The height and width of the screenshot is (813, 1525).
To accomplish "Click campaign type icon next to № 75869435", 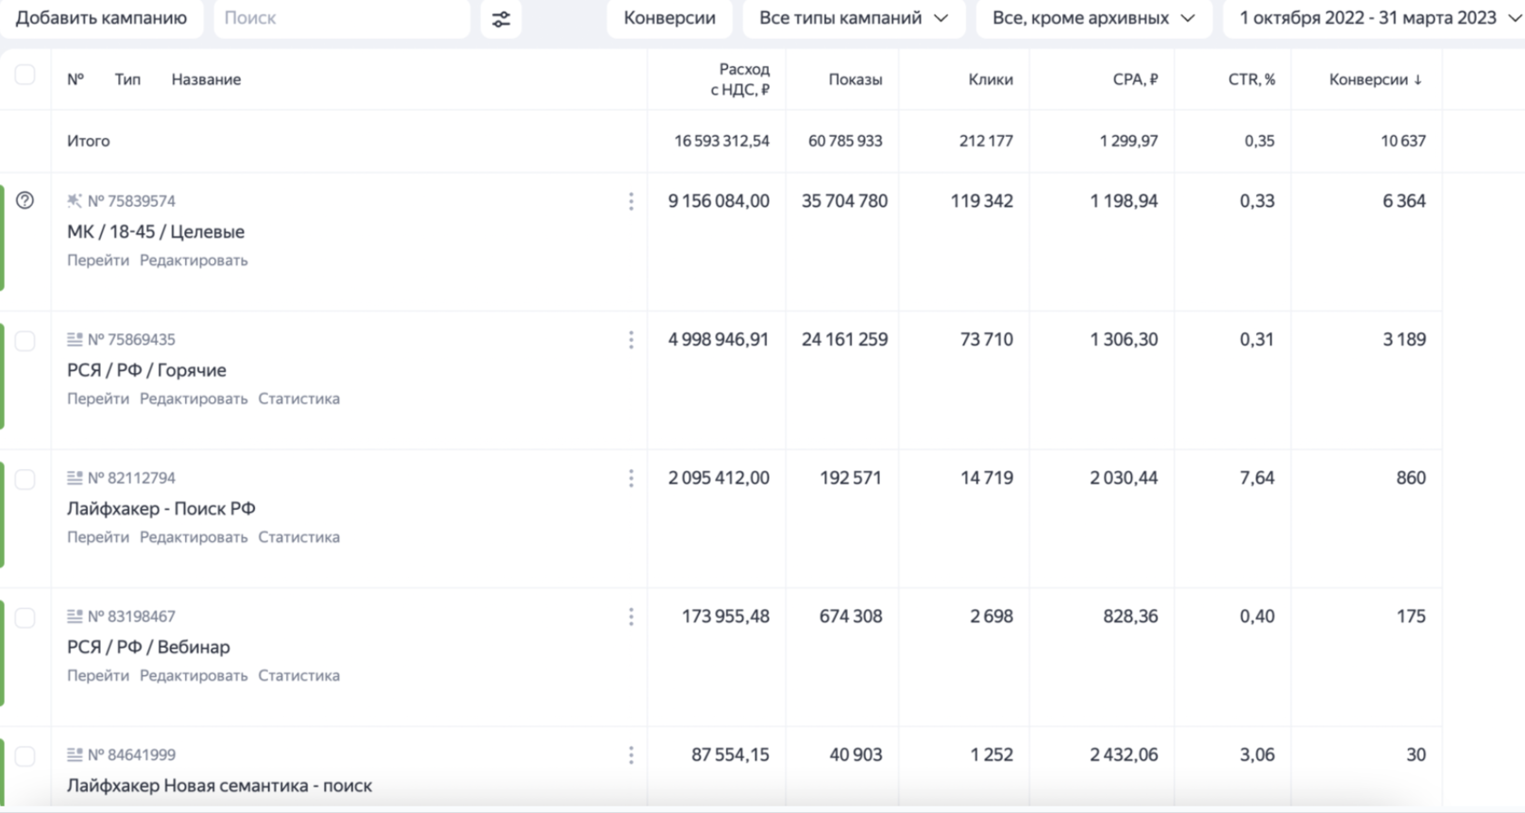I will 74,339.
